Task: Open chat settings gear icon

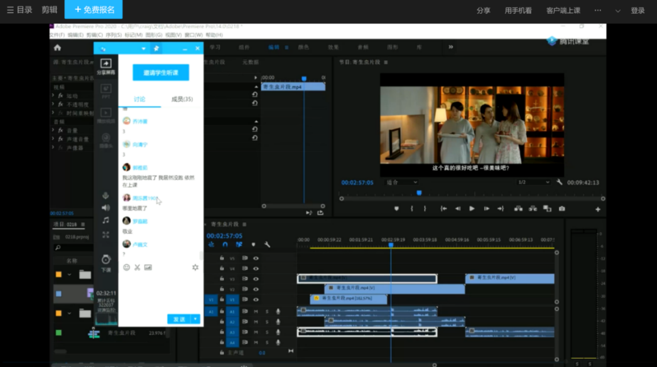Action: coord(195,267)
